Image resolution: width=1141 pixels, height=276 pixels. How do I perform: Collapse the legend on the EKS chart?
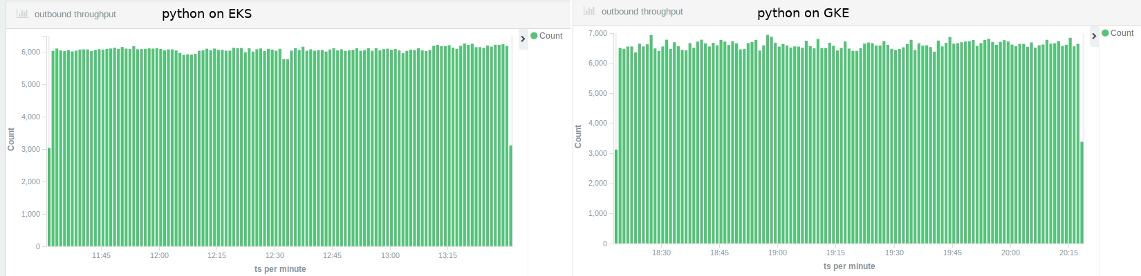(523, 39)
